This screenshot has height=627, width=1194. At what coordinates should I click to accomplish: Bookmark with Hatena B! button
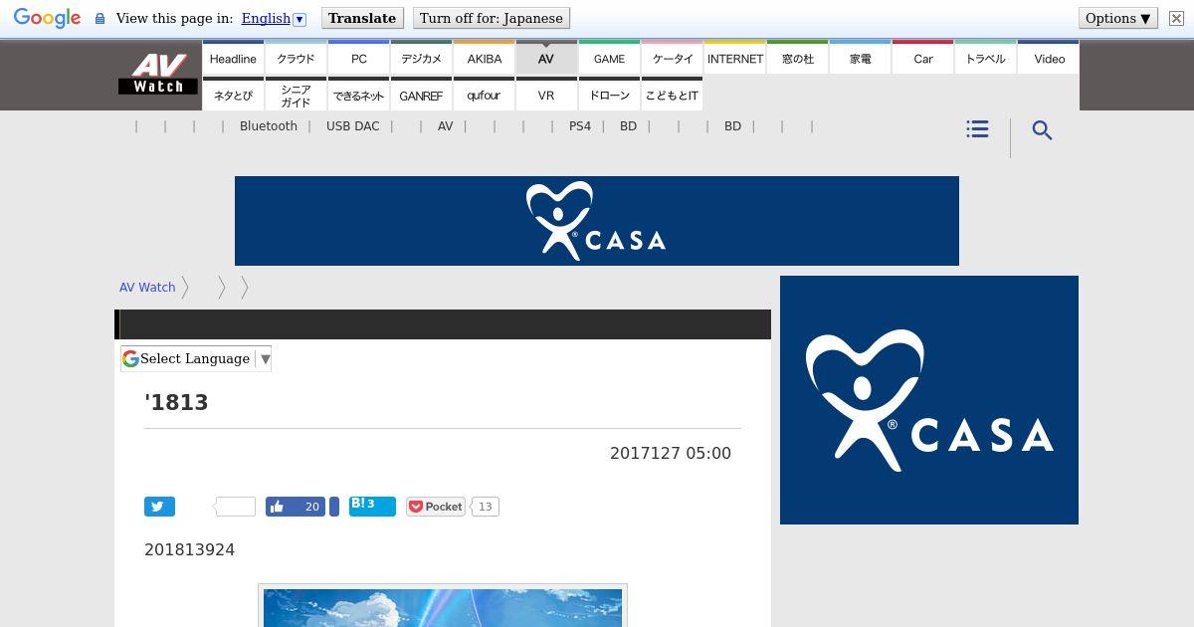[x=372, y=507]
